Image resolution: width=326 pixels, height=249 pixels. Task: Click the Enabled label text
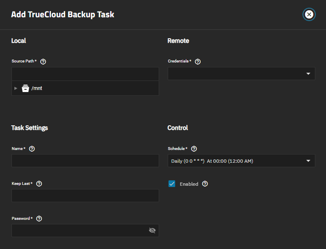pos(189,184)
